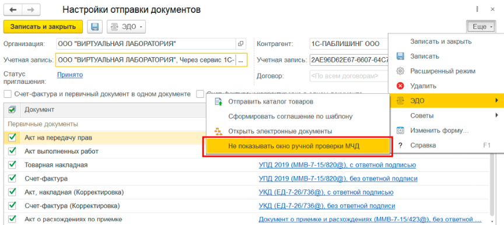
Task: Uncheck Акт на передачу прав
Action: click(12, 138)
